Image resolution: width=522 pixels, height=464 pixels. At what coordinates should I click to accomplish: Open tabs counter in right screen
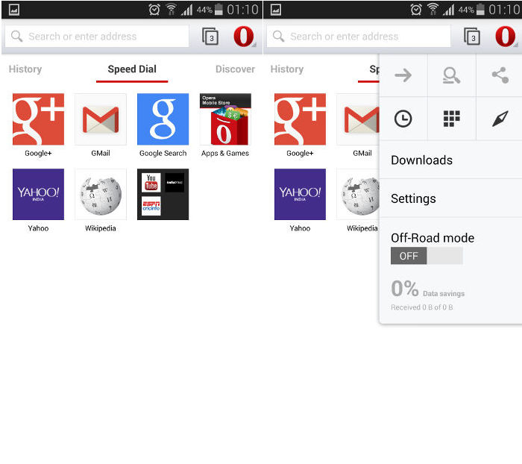point(472,37)
